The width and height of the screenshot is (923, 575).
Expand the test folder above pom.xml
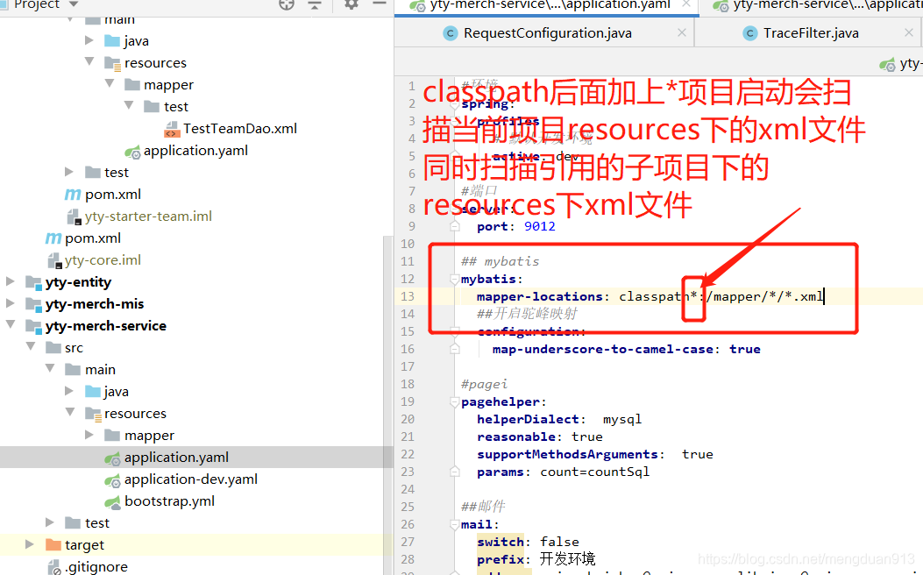tap(69, 172)
